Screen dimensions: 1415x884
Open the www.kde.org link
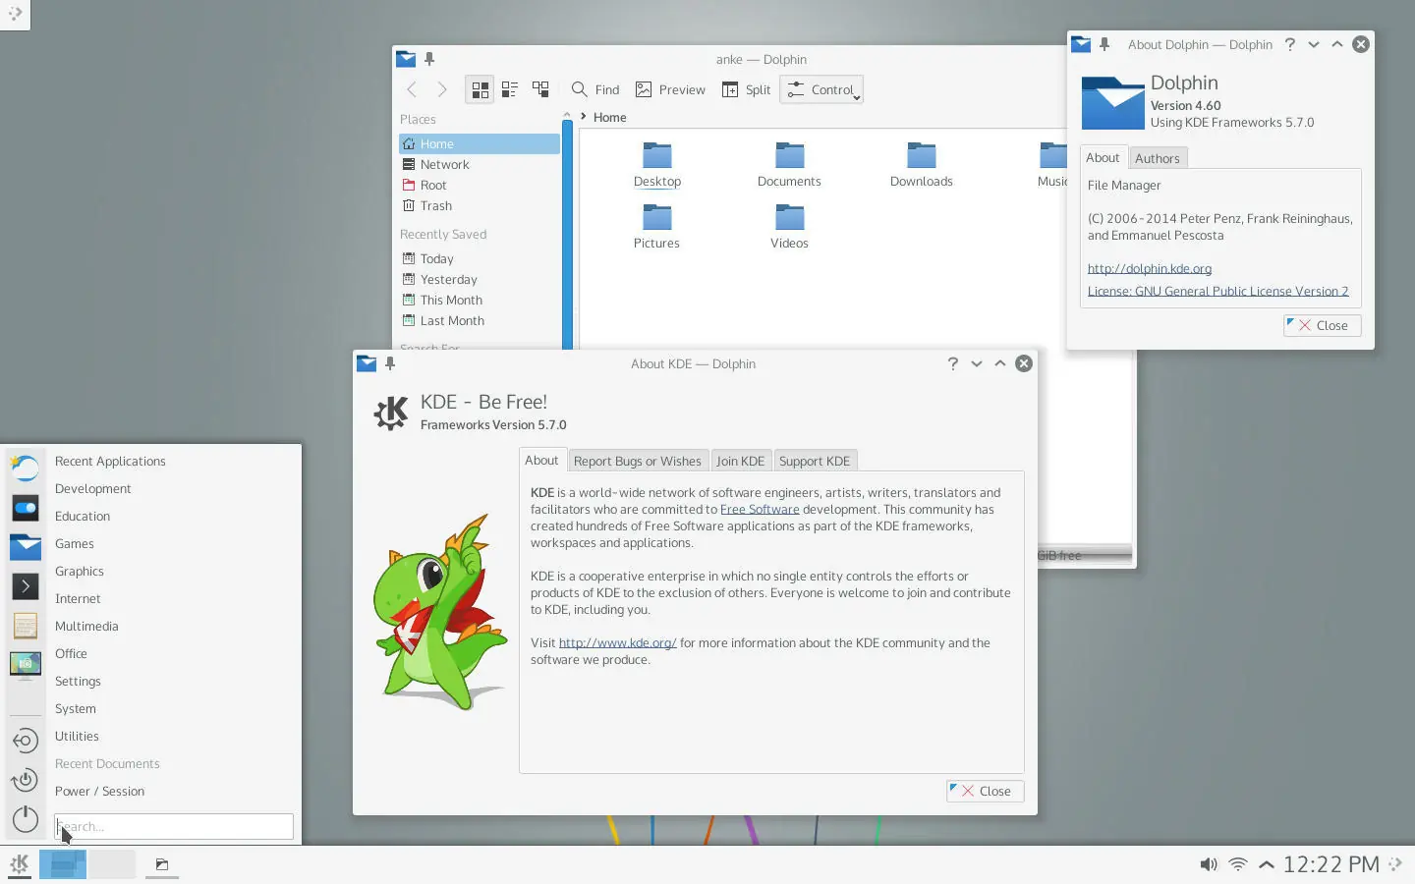coord(617,642)
